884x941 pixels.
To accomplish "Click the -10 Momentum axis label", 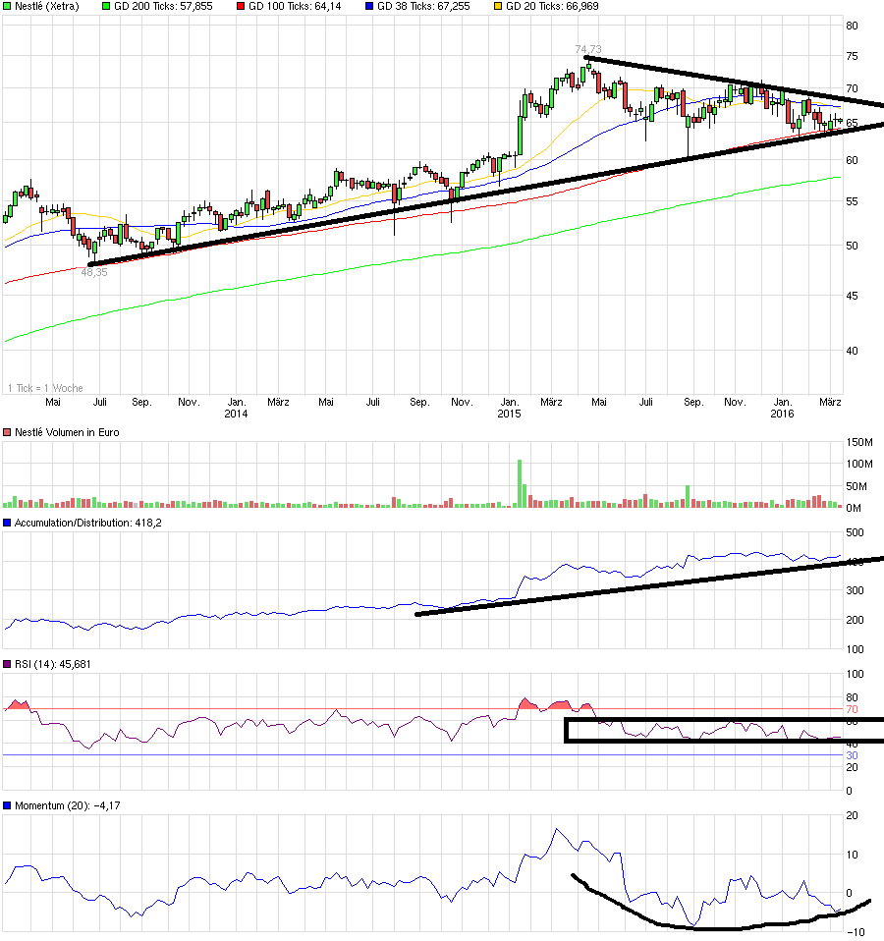I will pyautogui.click(x=856, y=932).
